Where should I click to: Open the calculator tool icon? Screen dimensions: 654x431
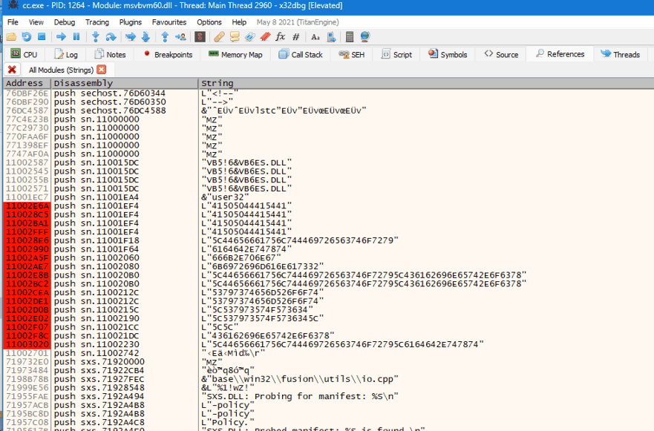350,36
